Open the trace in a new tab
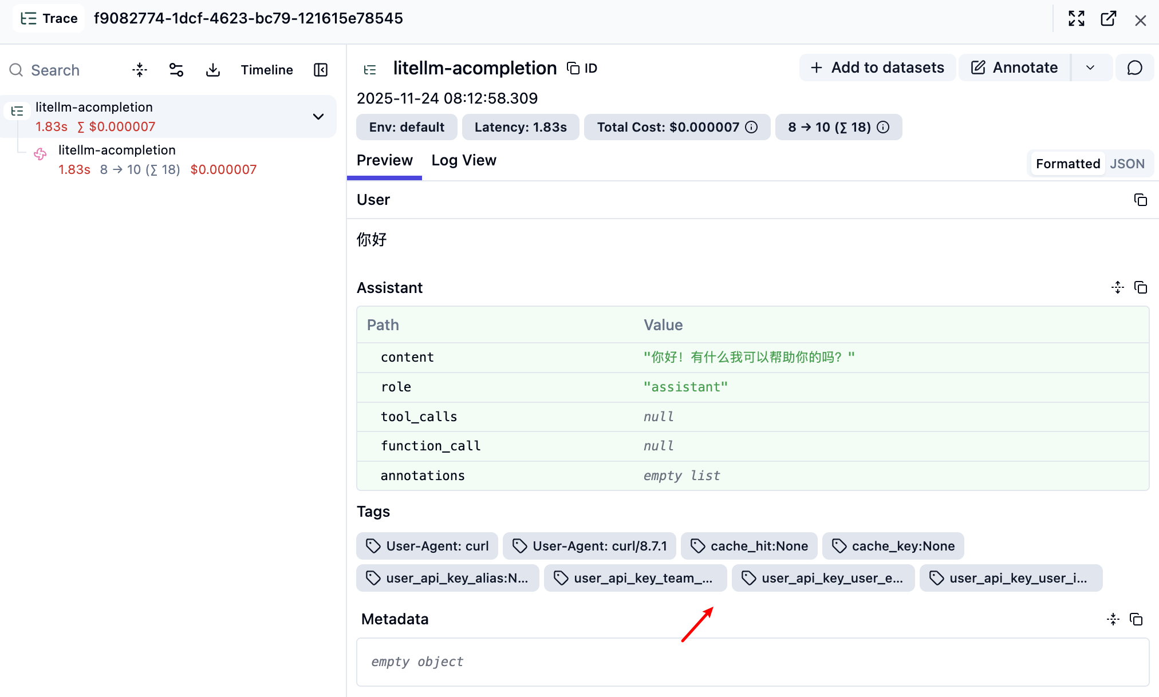Screen dimensions: 1159x697 point(1109,18)
